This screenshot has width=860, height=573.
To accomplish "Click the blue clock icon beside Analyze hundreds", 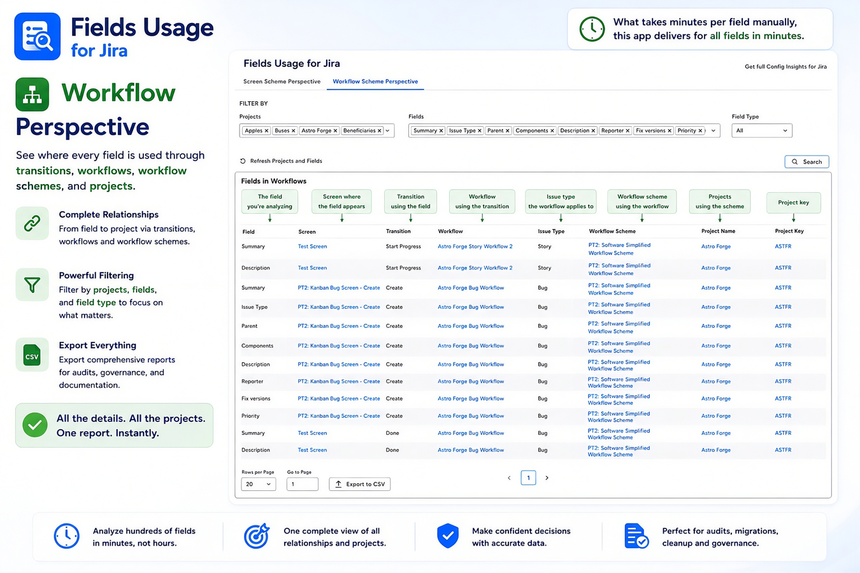I will (66, 536).
